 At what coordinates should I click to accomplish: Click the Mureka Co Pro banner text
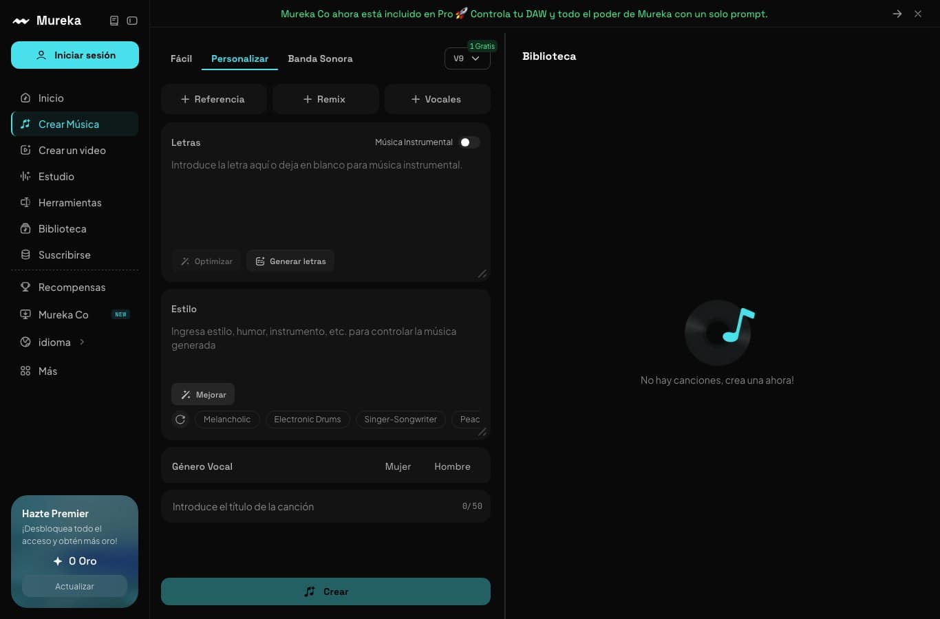(524, 14)
